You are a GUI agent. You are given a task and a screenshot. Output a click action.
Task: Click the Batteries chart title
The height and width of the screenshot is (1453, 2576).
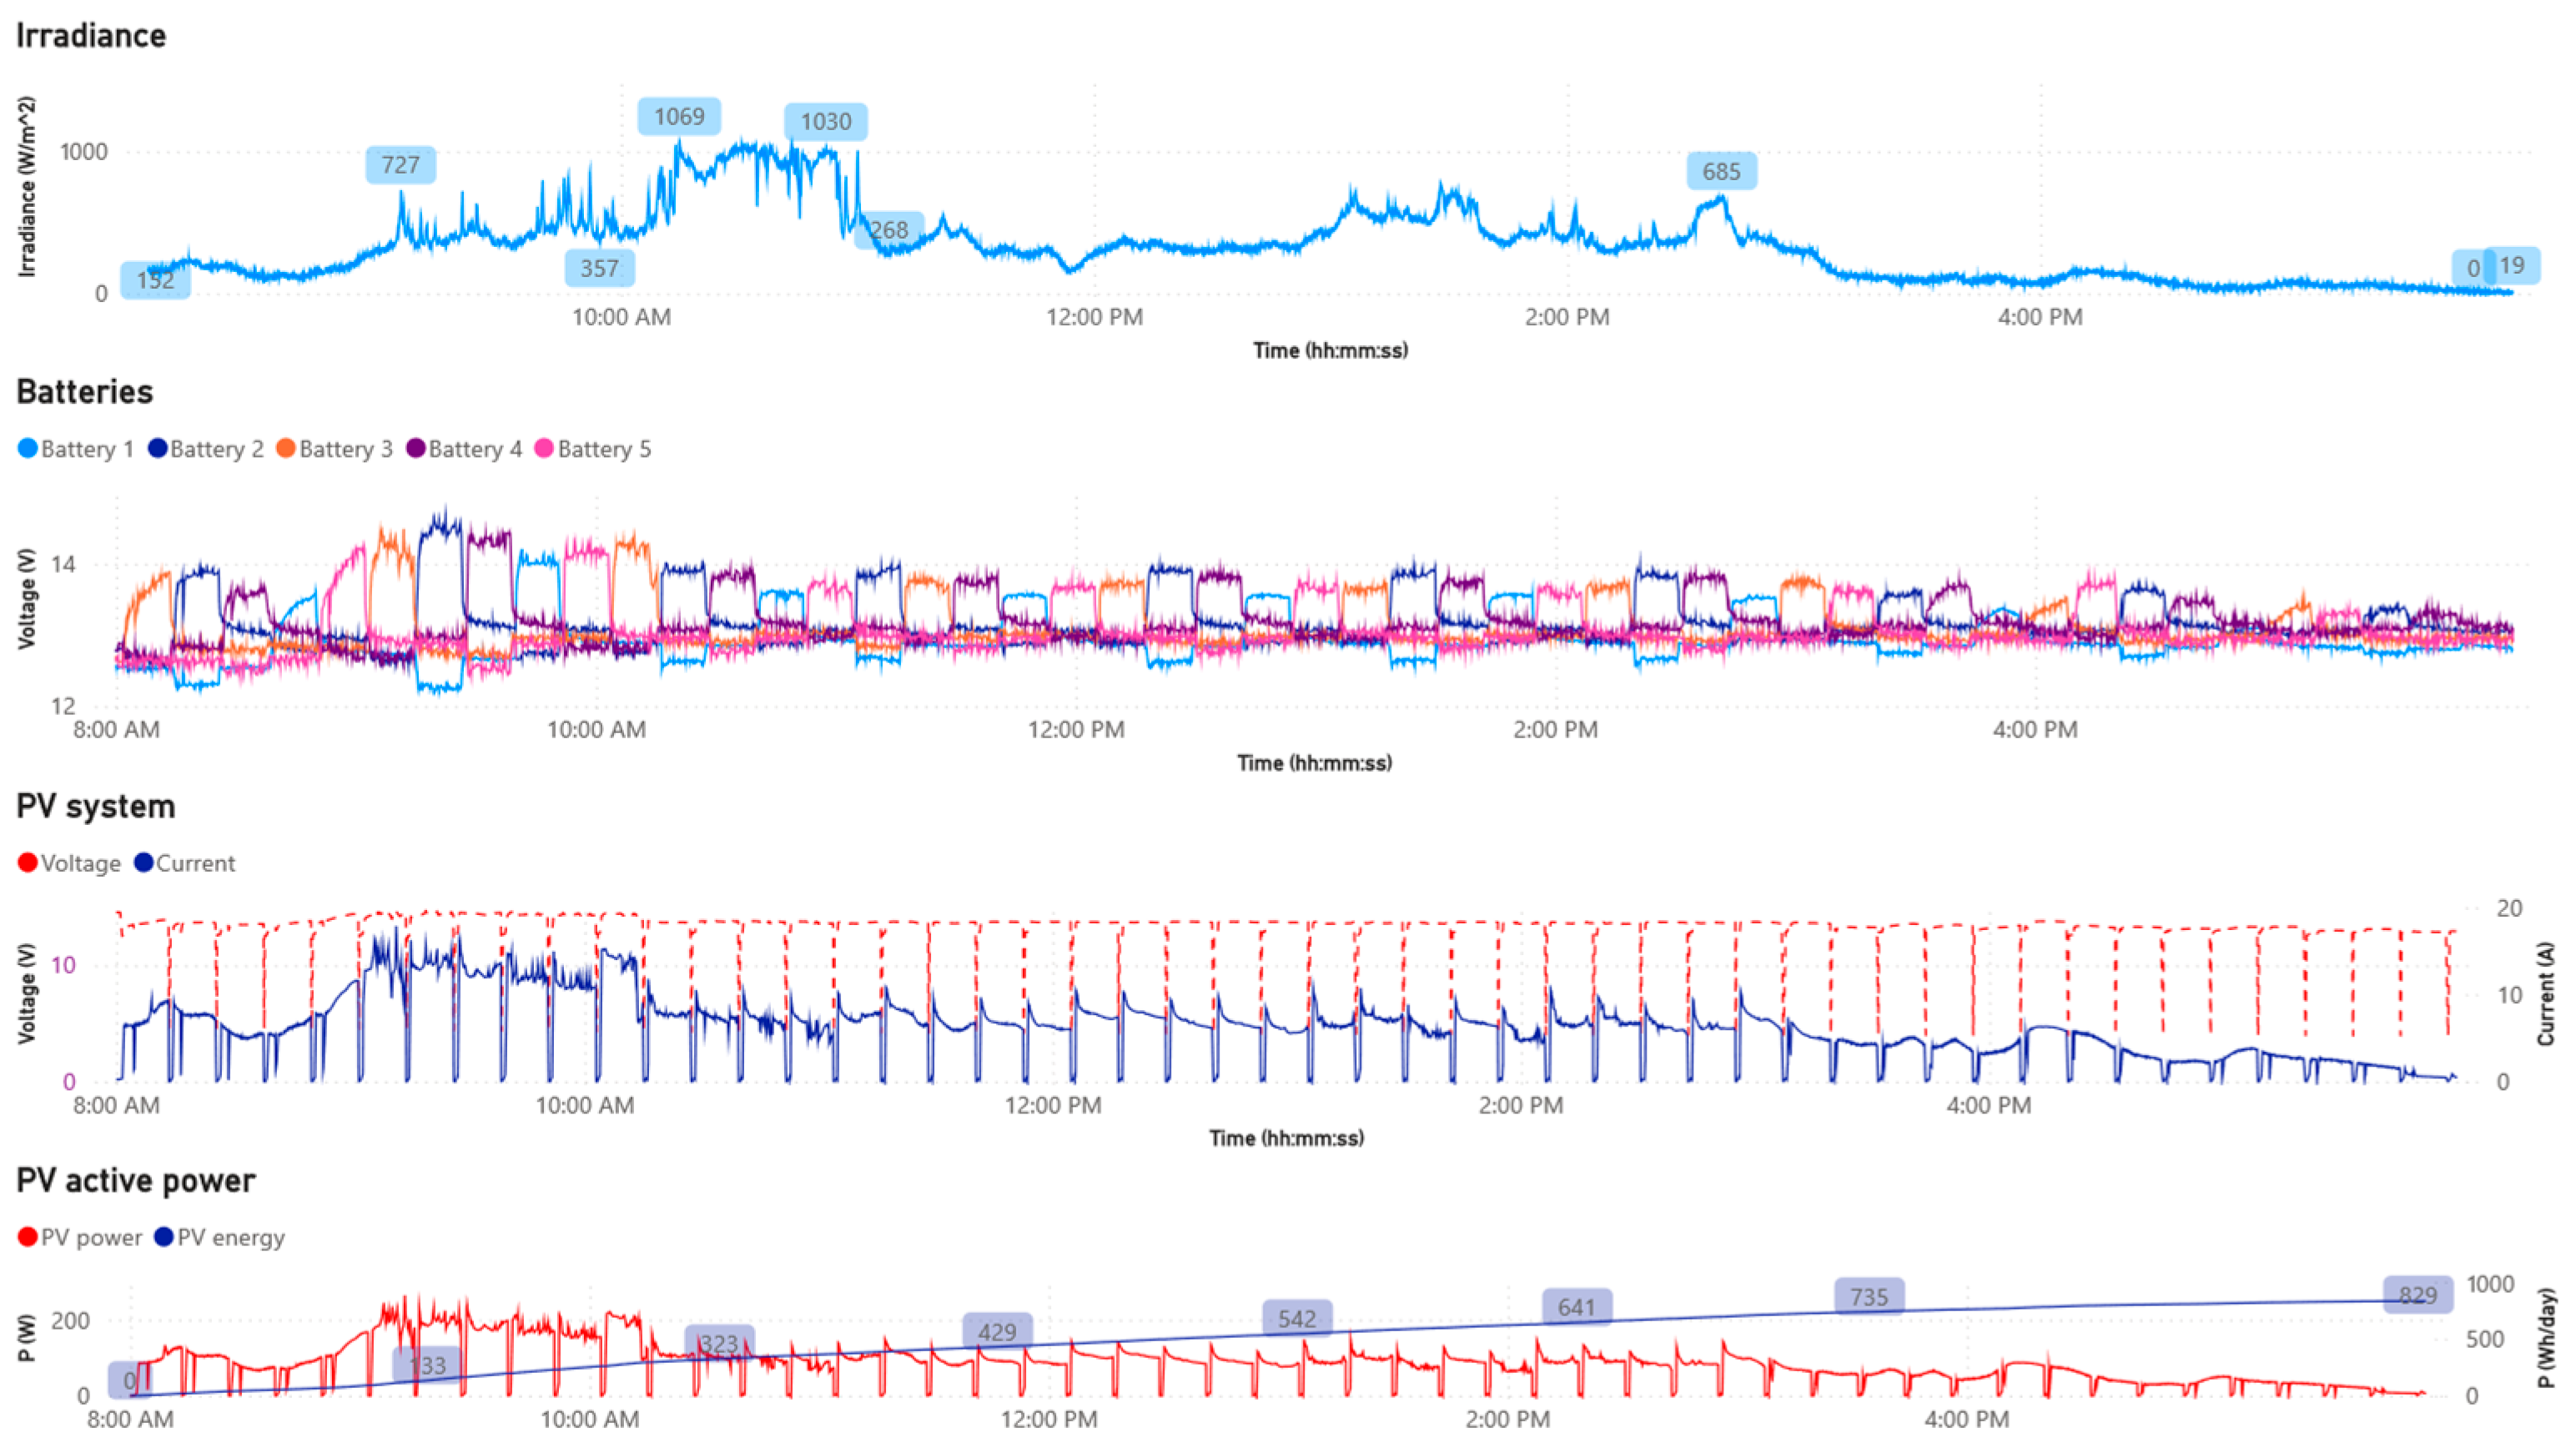(85, 392)
